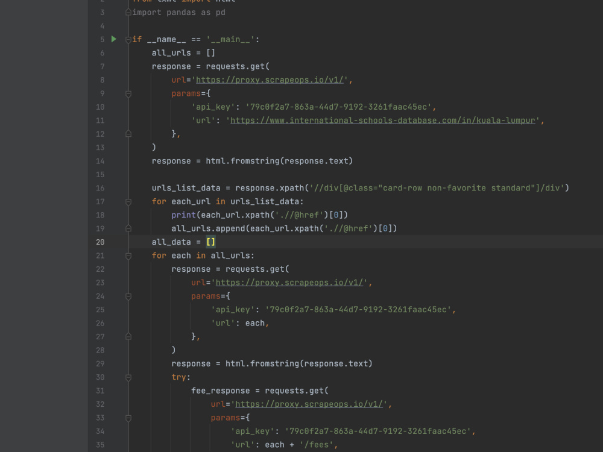Open the scrapeops proxy URL on line 32
603x452 pixels.
coord(309,404)
